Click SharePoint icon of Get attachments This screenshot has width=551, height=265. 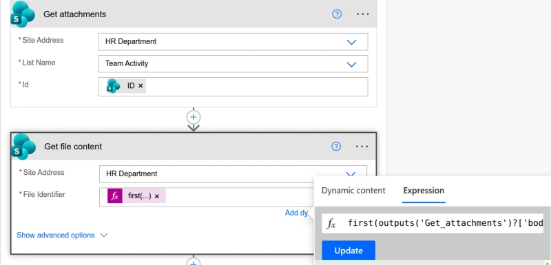coord(23,14)
